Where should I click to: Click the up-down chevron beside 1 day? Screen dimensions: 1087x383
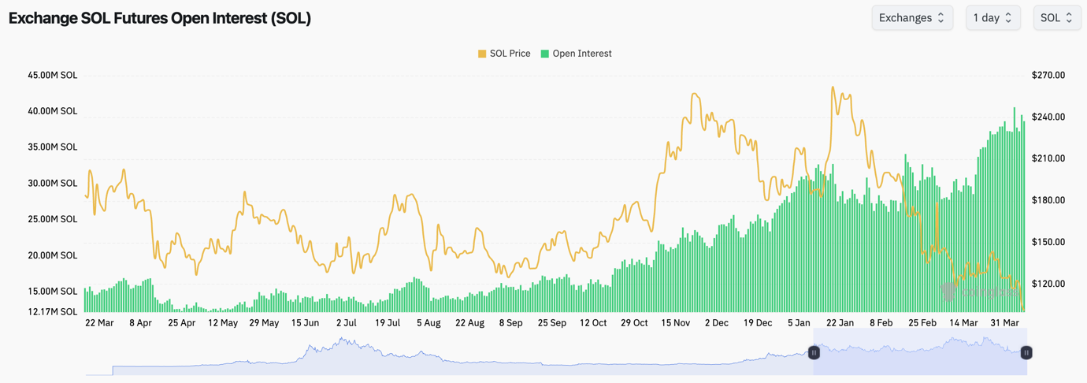coord(1008,18)
